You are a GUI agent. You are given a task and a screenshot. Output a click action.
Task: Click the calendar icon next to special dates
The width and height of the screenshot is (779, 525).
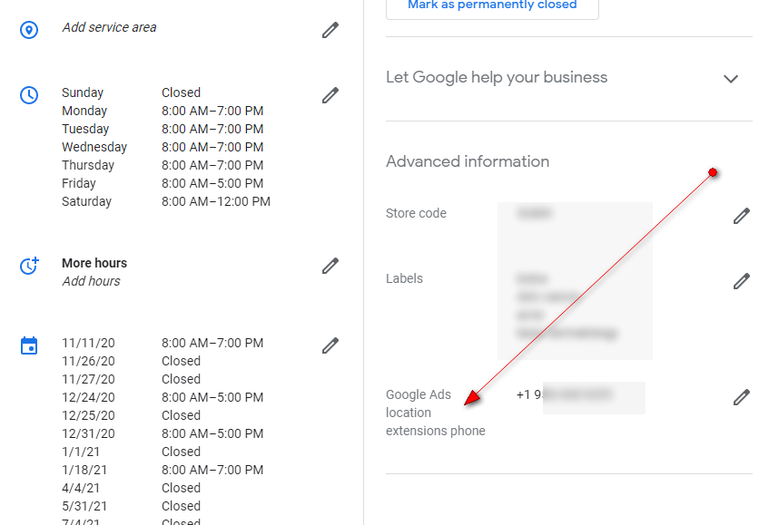coord(28,345)
